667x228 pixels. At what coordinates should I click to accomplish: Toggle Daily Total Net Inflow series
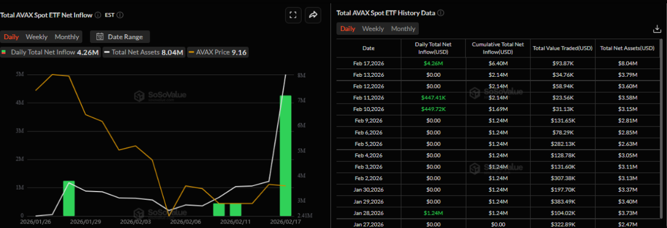[51, 52]
